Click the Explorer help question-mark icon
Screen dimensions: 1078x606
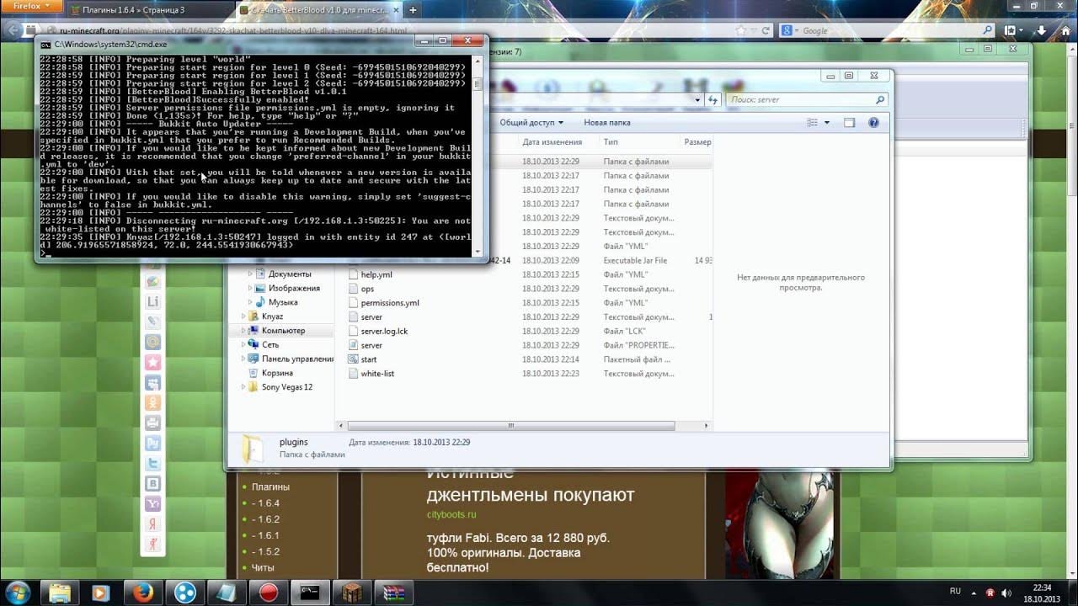pyautogui.click(x=873, y=123)
